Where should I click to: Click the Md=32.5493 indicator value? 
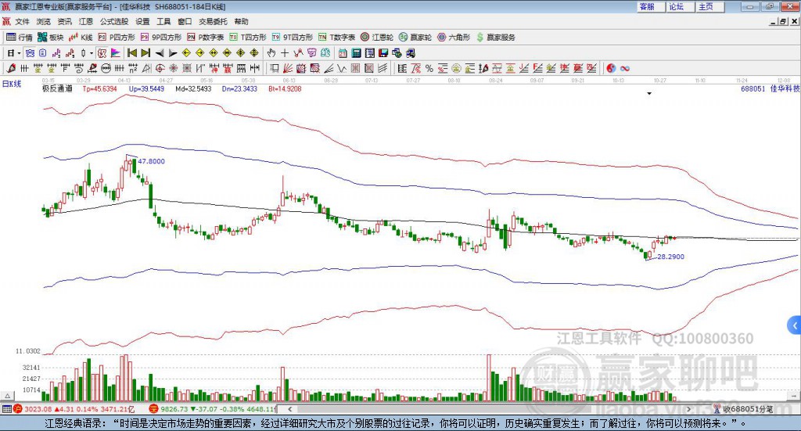pyautogui.click(x=193, y=88)
